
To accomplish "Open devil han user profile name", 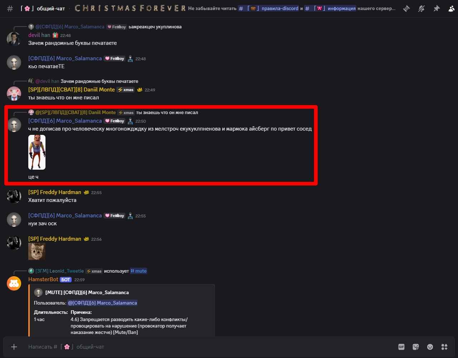I will pos(39,35).
